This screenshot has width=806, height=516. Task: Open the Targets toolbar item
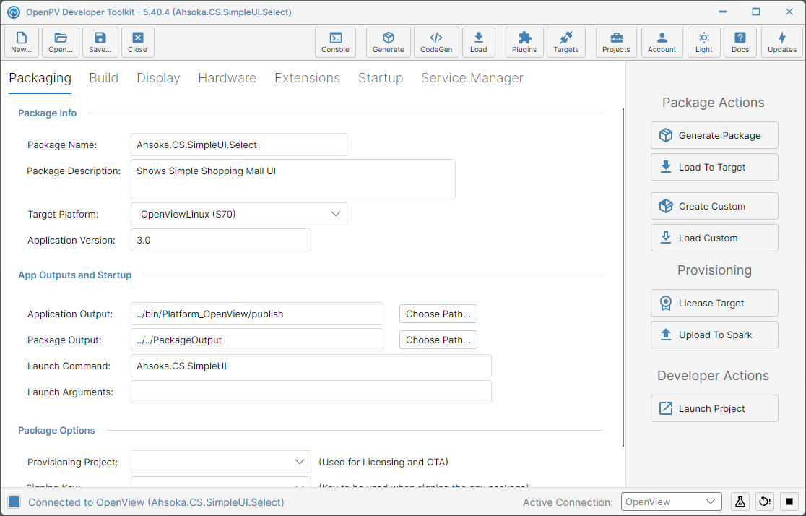(x=566, y=42)
